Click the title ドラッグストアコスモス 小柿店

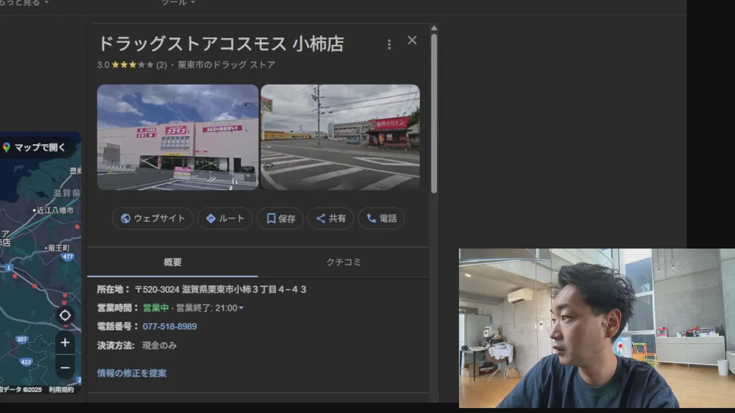[x=220, y=44]
